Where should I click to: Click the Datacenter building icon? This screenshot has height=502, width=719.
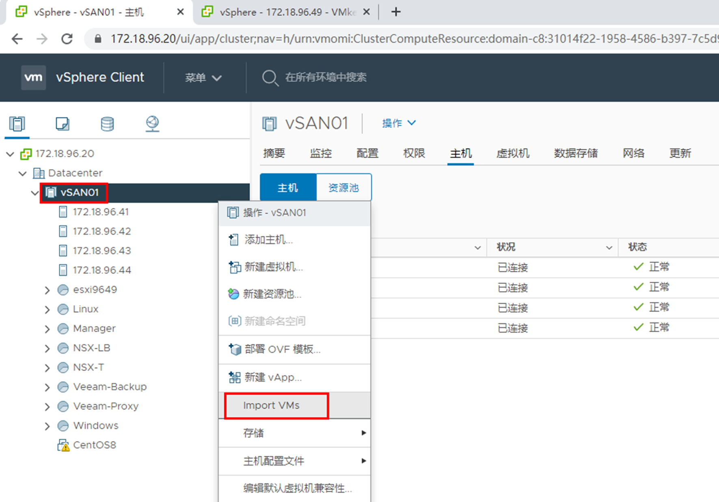pyautogui.click(x=39, y=173)
